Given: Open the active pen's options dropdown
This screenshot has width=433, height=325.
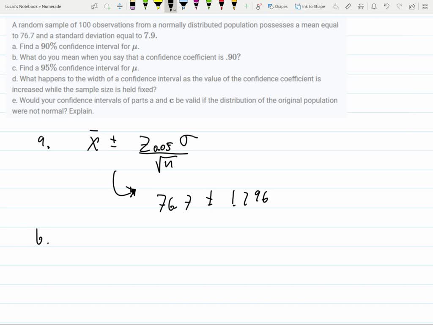Looking at the screenshot, I should pos(175,9).
